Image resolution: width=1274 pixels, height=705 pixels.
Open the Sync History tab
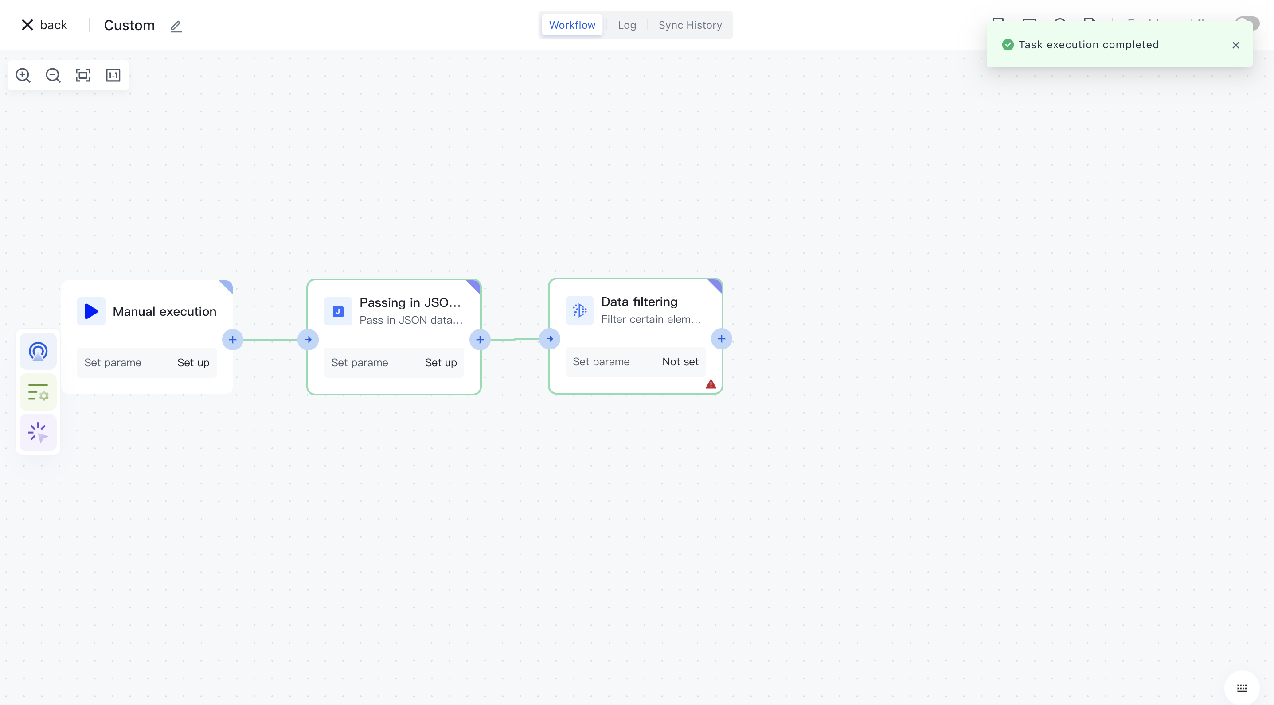tap(690, 25)
